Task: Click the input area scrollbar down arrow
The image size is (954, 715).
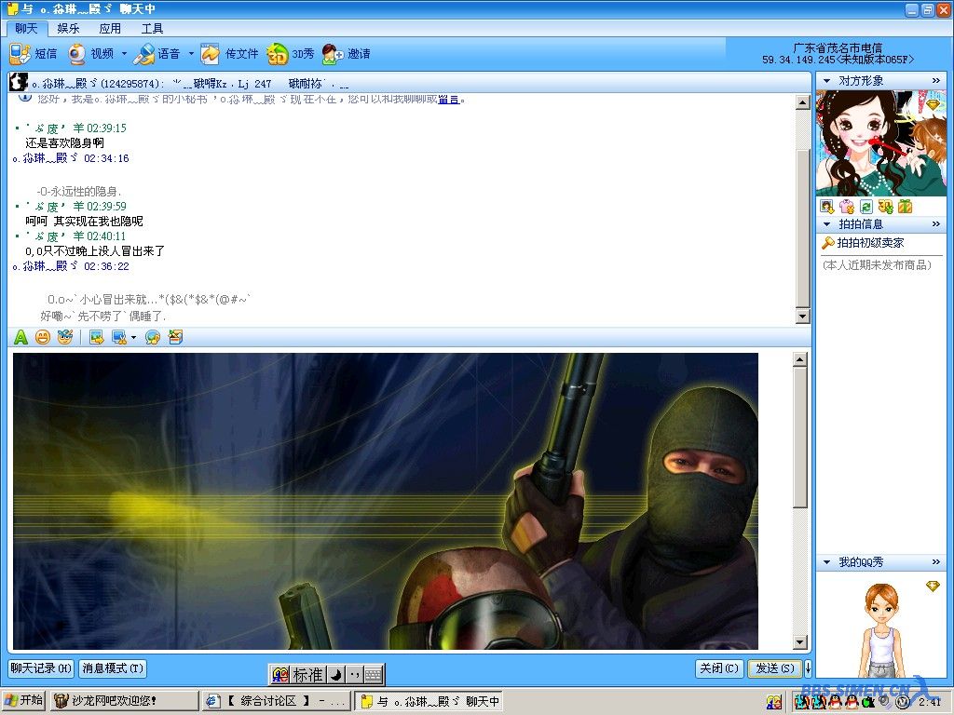Action: point(800,642)
